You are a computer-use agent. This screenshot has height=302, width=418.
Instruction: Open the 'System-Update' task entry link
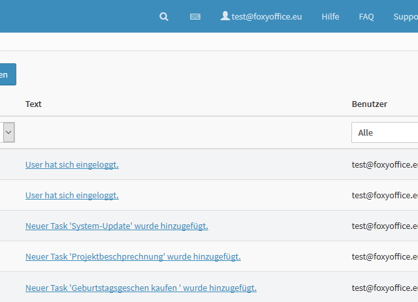[x=116, y=226]
